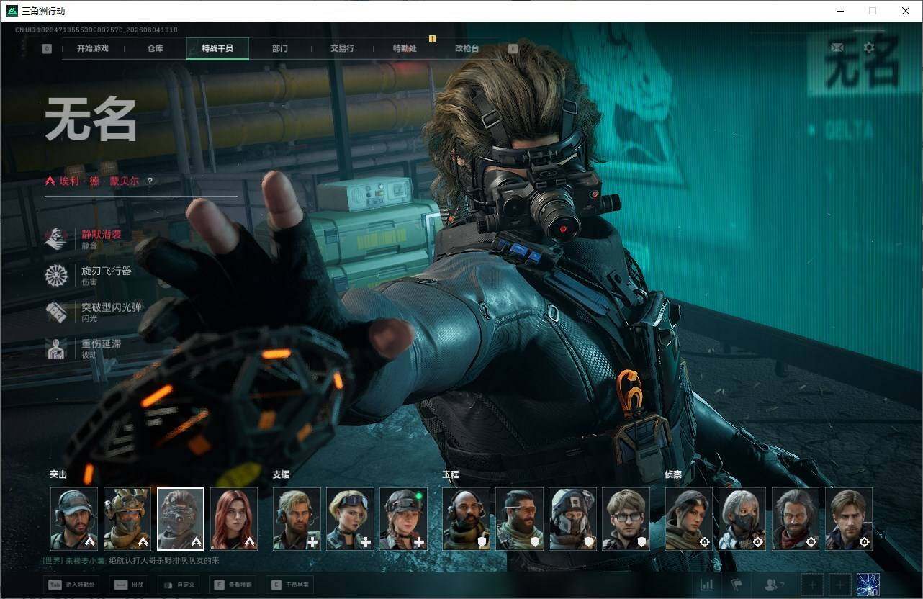Click the 旋刃飞行器 skill icon
Image resolution: width=923 pixels, height=599 pixels.
(x=56, y=275)
